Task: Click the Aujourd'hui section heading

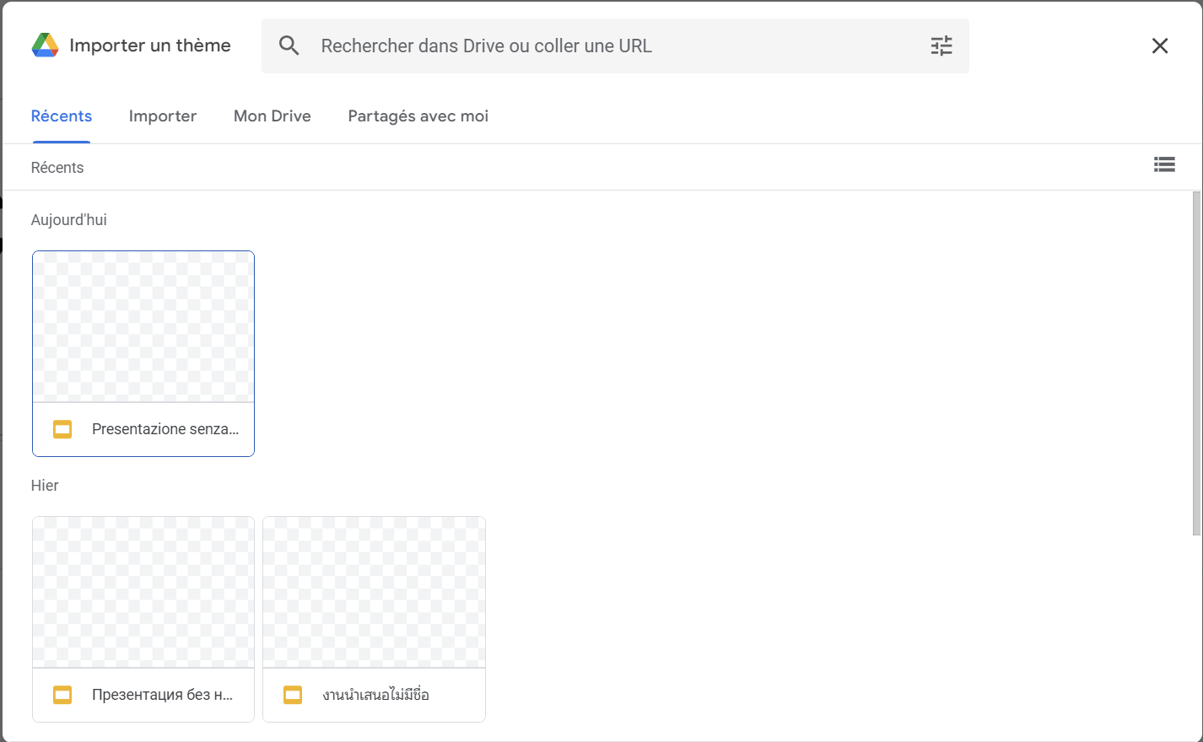Action: coord(69,220)
